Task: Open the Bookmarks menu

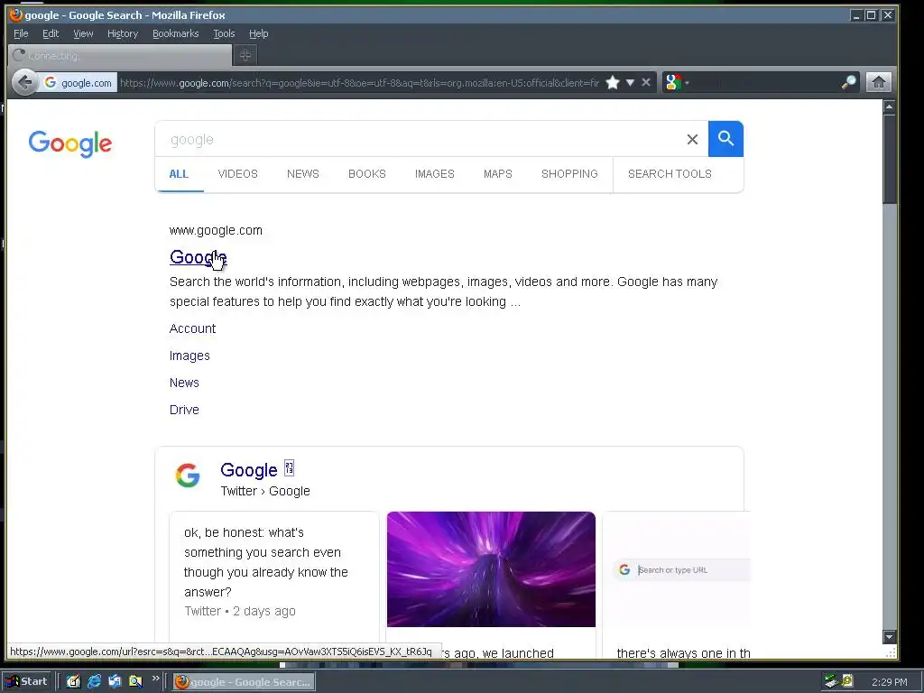Action: click(x=176, y=33)
